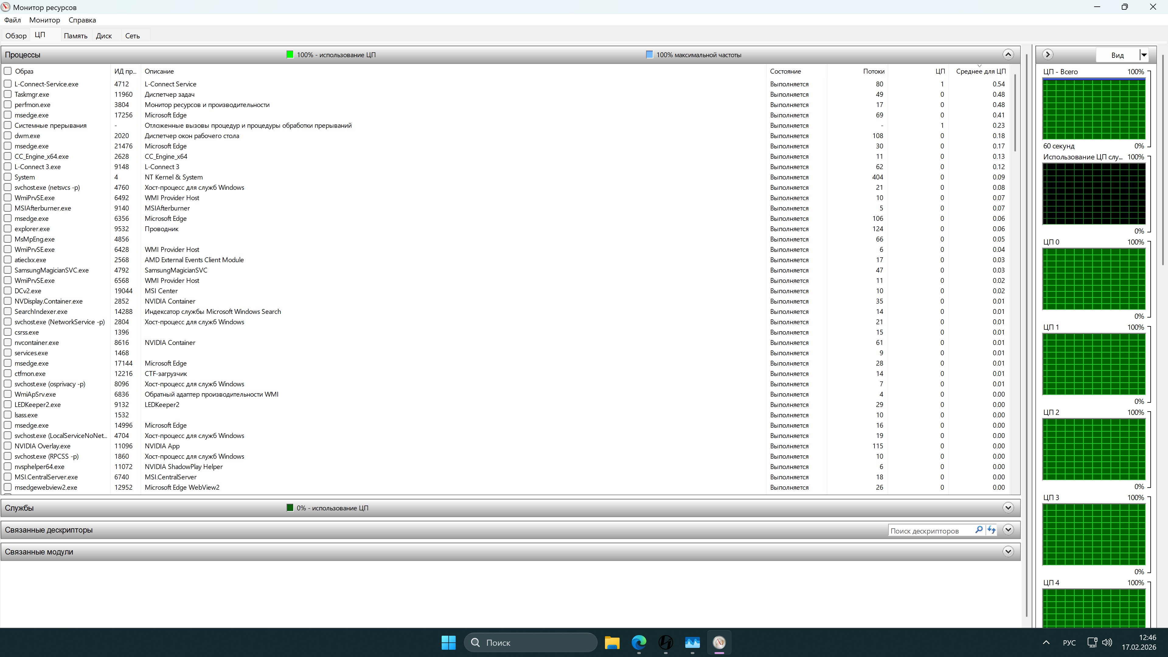Switch to the Память tab
Screen dimensions: 1168x657
click(x=75, y=36)
